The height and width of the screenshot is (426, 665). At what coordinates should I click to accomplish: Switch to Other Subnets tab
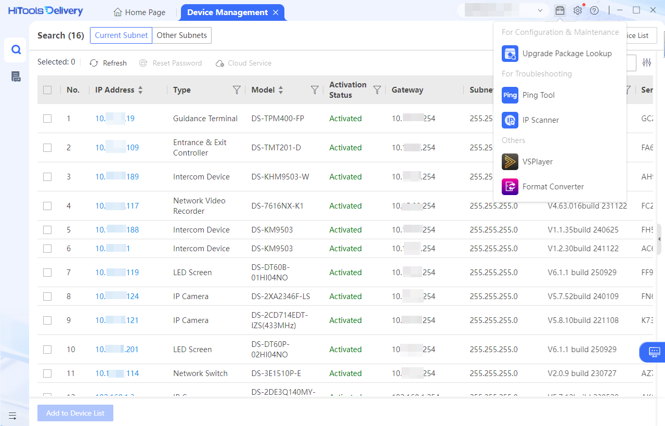[x=181, y=35]
